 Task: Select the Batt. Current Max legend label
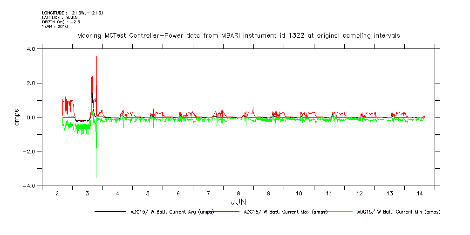286,212
